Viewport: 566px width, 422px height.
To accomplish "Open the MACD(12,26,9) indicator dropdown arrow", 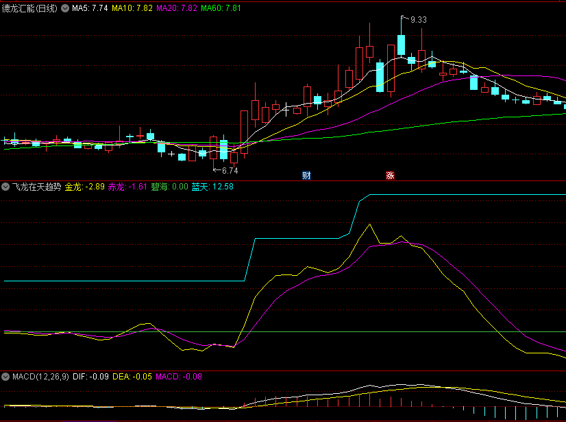I will point(5,377).
